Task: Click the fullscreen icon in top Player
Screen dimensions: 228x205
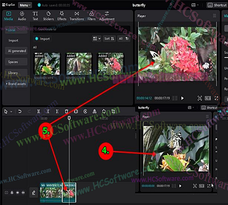Action: pyautogui.click(x=216, y=98)
